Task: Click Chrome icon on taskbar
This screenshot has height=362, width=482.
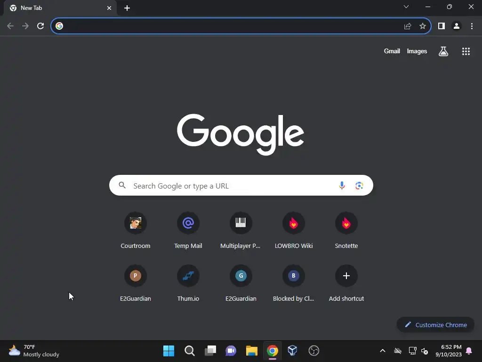Action: (273, 351)
